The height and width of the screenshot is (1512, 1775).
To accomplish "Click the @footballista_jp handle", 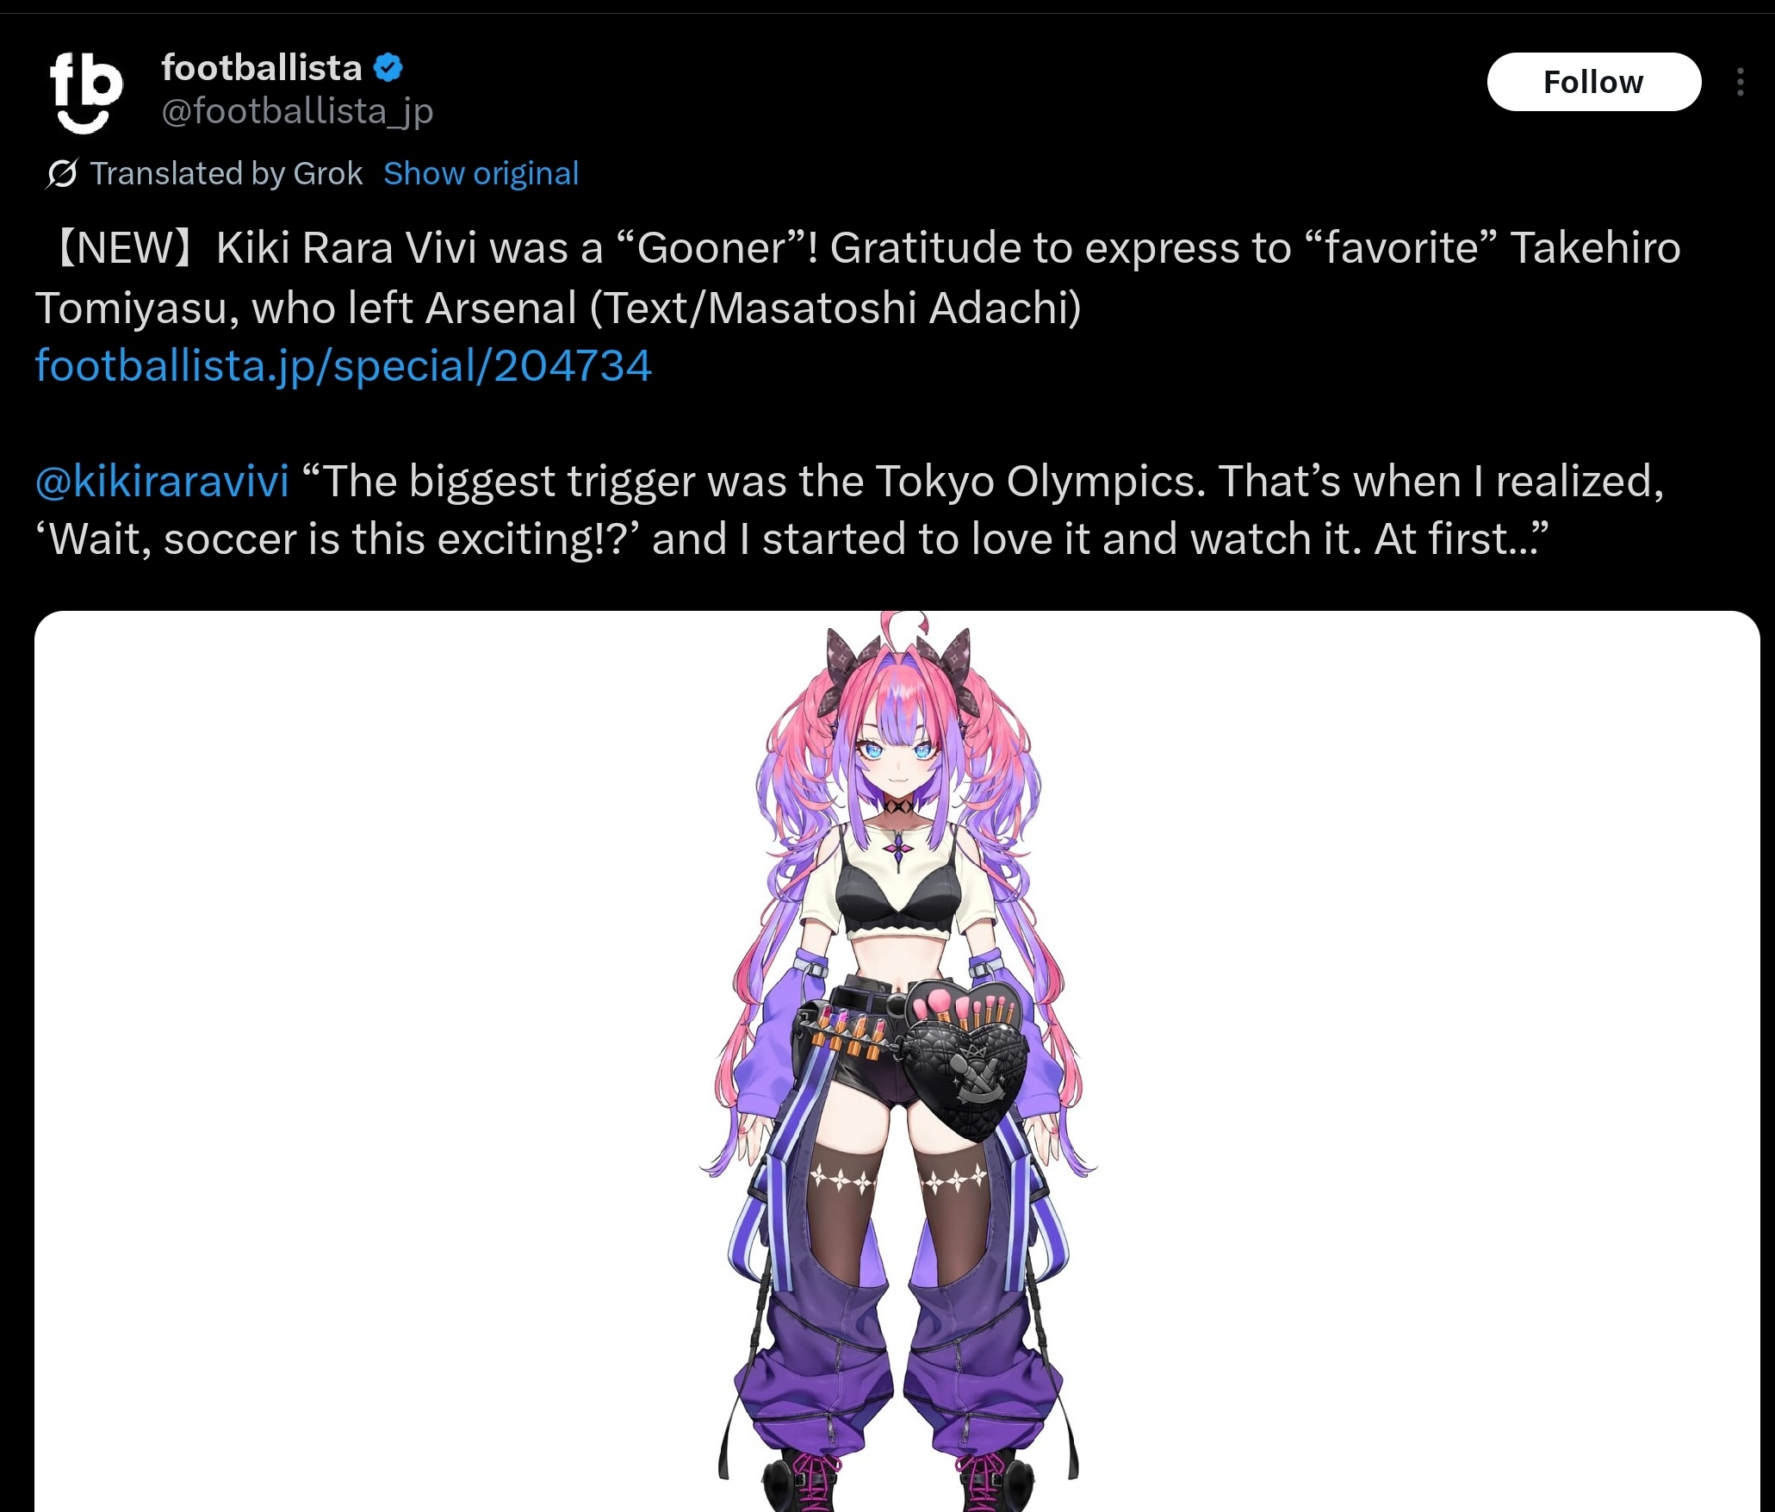I will pyautogui.click(x=297, y=111).
